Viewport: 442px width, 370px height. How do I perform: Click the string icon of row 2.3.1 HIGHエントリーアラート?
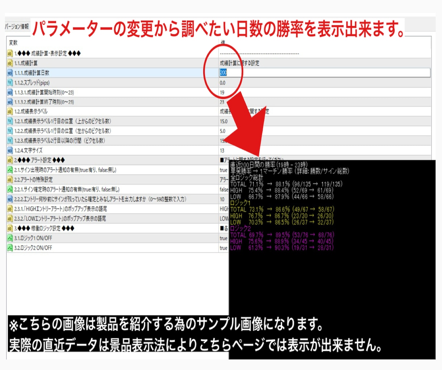coord(10,209)
